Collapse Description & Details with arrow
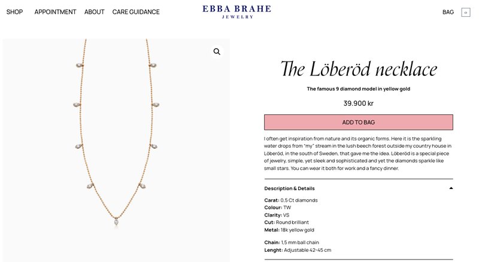Image resolution: width=479 pixels, height=262 pixels. (x=450, y=188)
